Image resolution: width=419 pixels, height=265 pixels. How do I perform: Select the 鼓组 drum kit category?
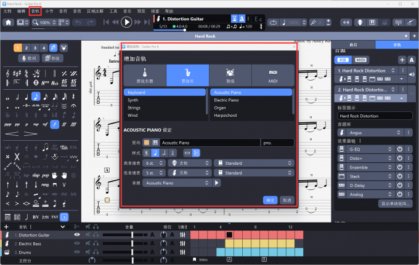230,75
